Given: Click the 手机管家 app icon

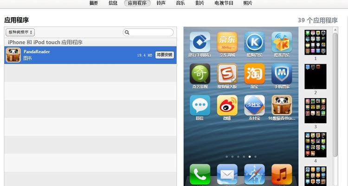Looking at the screenshot, I should [282, 73].
